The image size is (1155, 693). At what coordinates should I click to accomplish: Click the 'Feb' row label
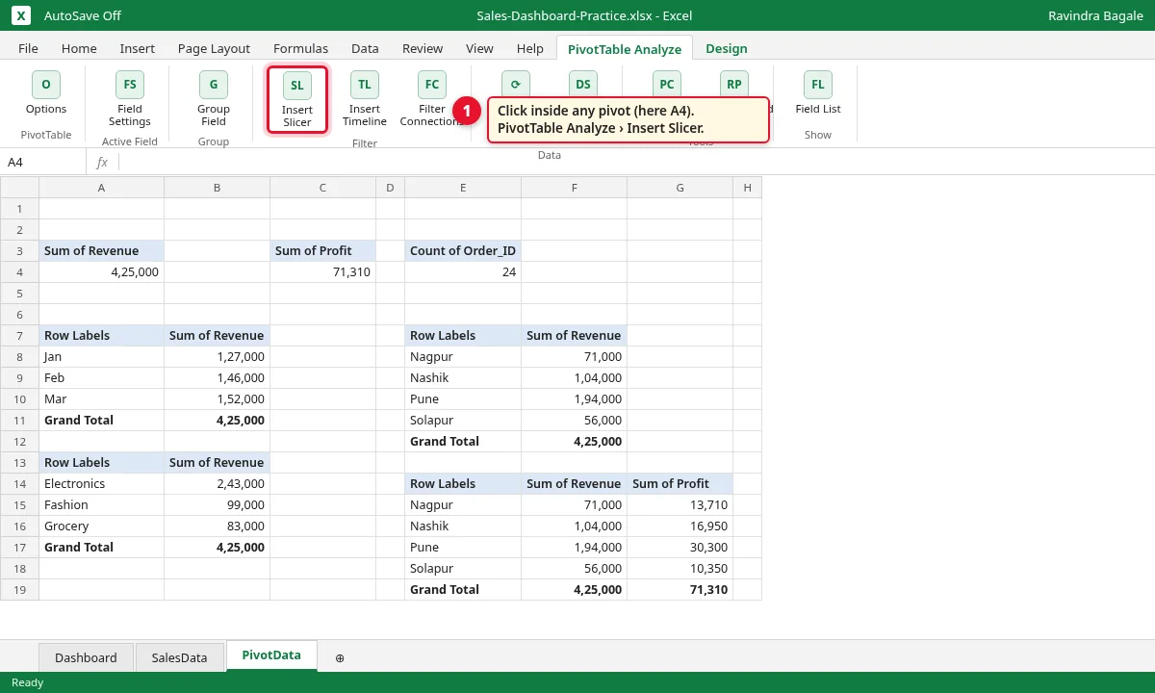coord(102,378)
